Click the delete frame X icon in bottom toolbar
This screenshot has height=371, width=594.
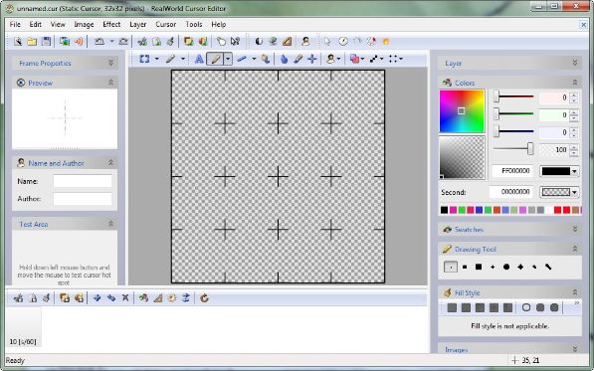[125, 298]
